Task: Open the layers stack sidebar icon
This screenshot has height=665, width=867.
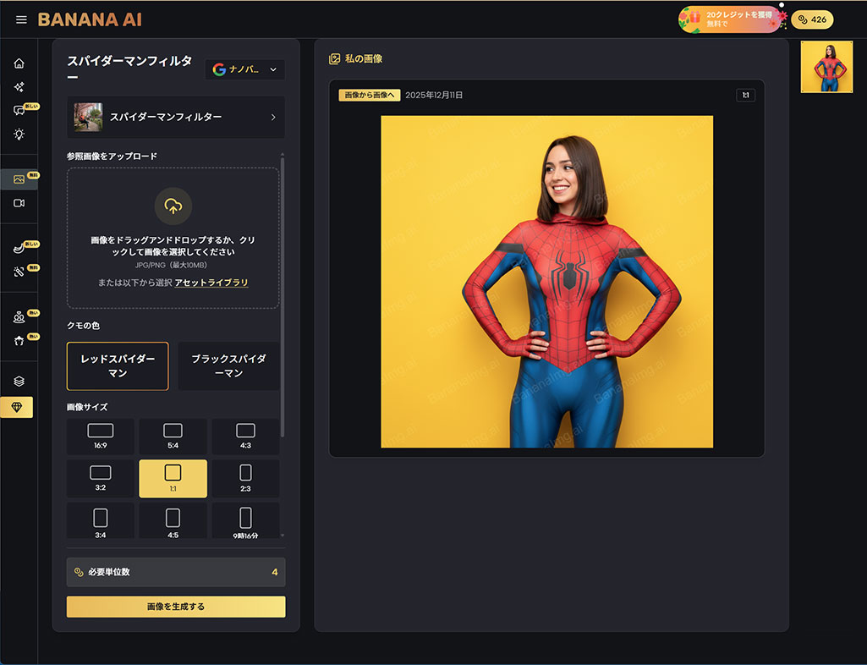Action: pyautogui.click(x=19, y=382)
